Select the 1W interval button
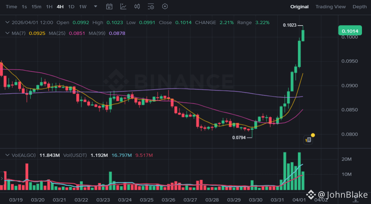The width and height of the screenshot is (371, 204). click(83, 6)
